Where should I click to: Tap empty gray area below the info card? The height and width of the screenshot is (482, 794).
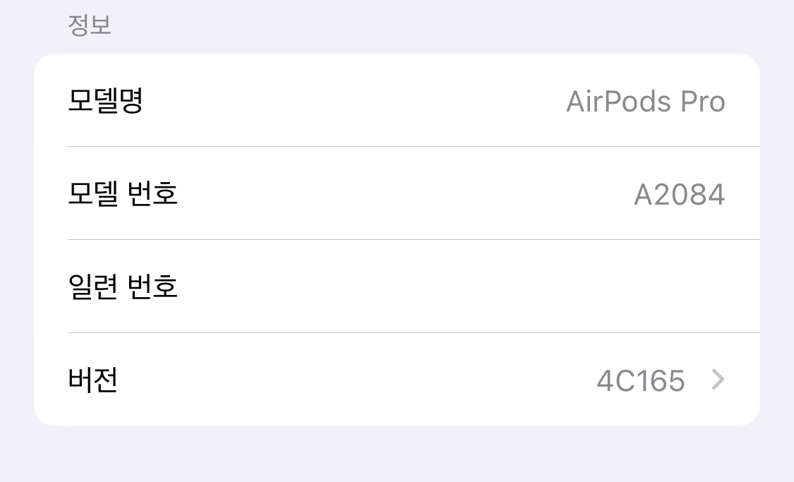[397, 455]
